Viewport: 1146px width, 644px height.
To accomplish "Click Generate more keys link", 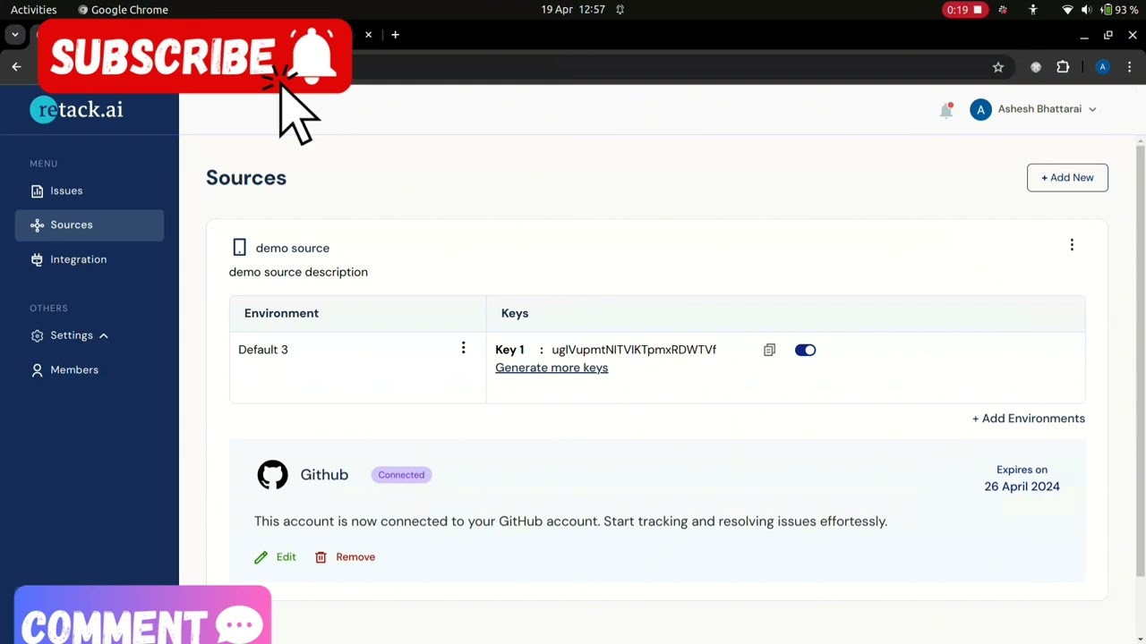I will click(552, 368).
